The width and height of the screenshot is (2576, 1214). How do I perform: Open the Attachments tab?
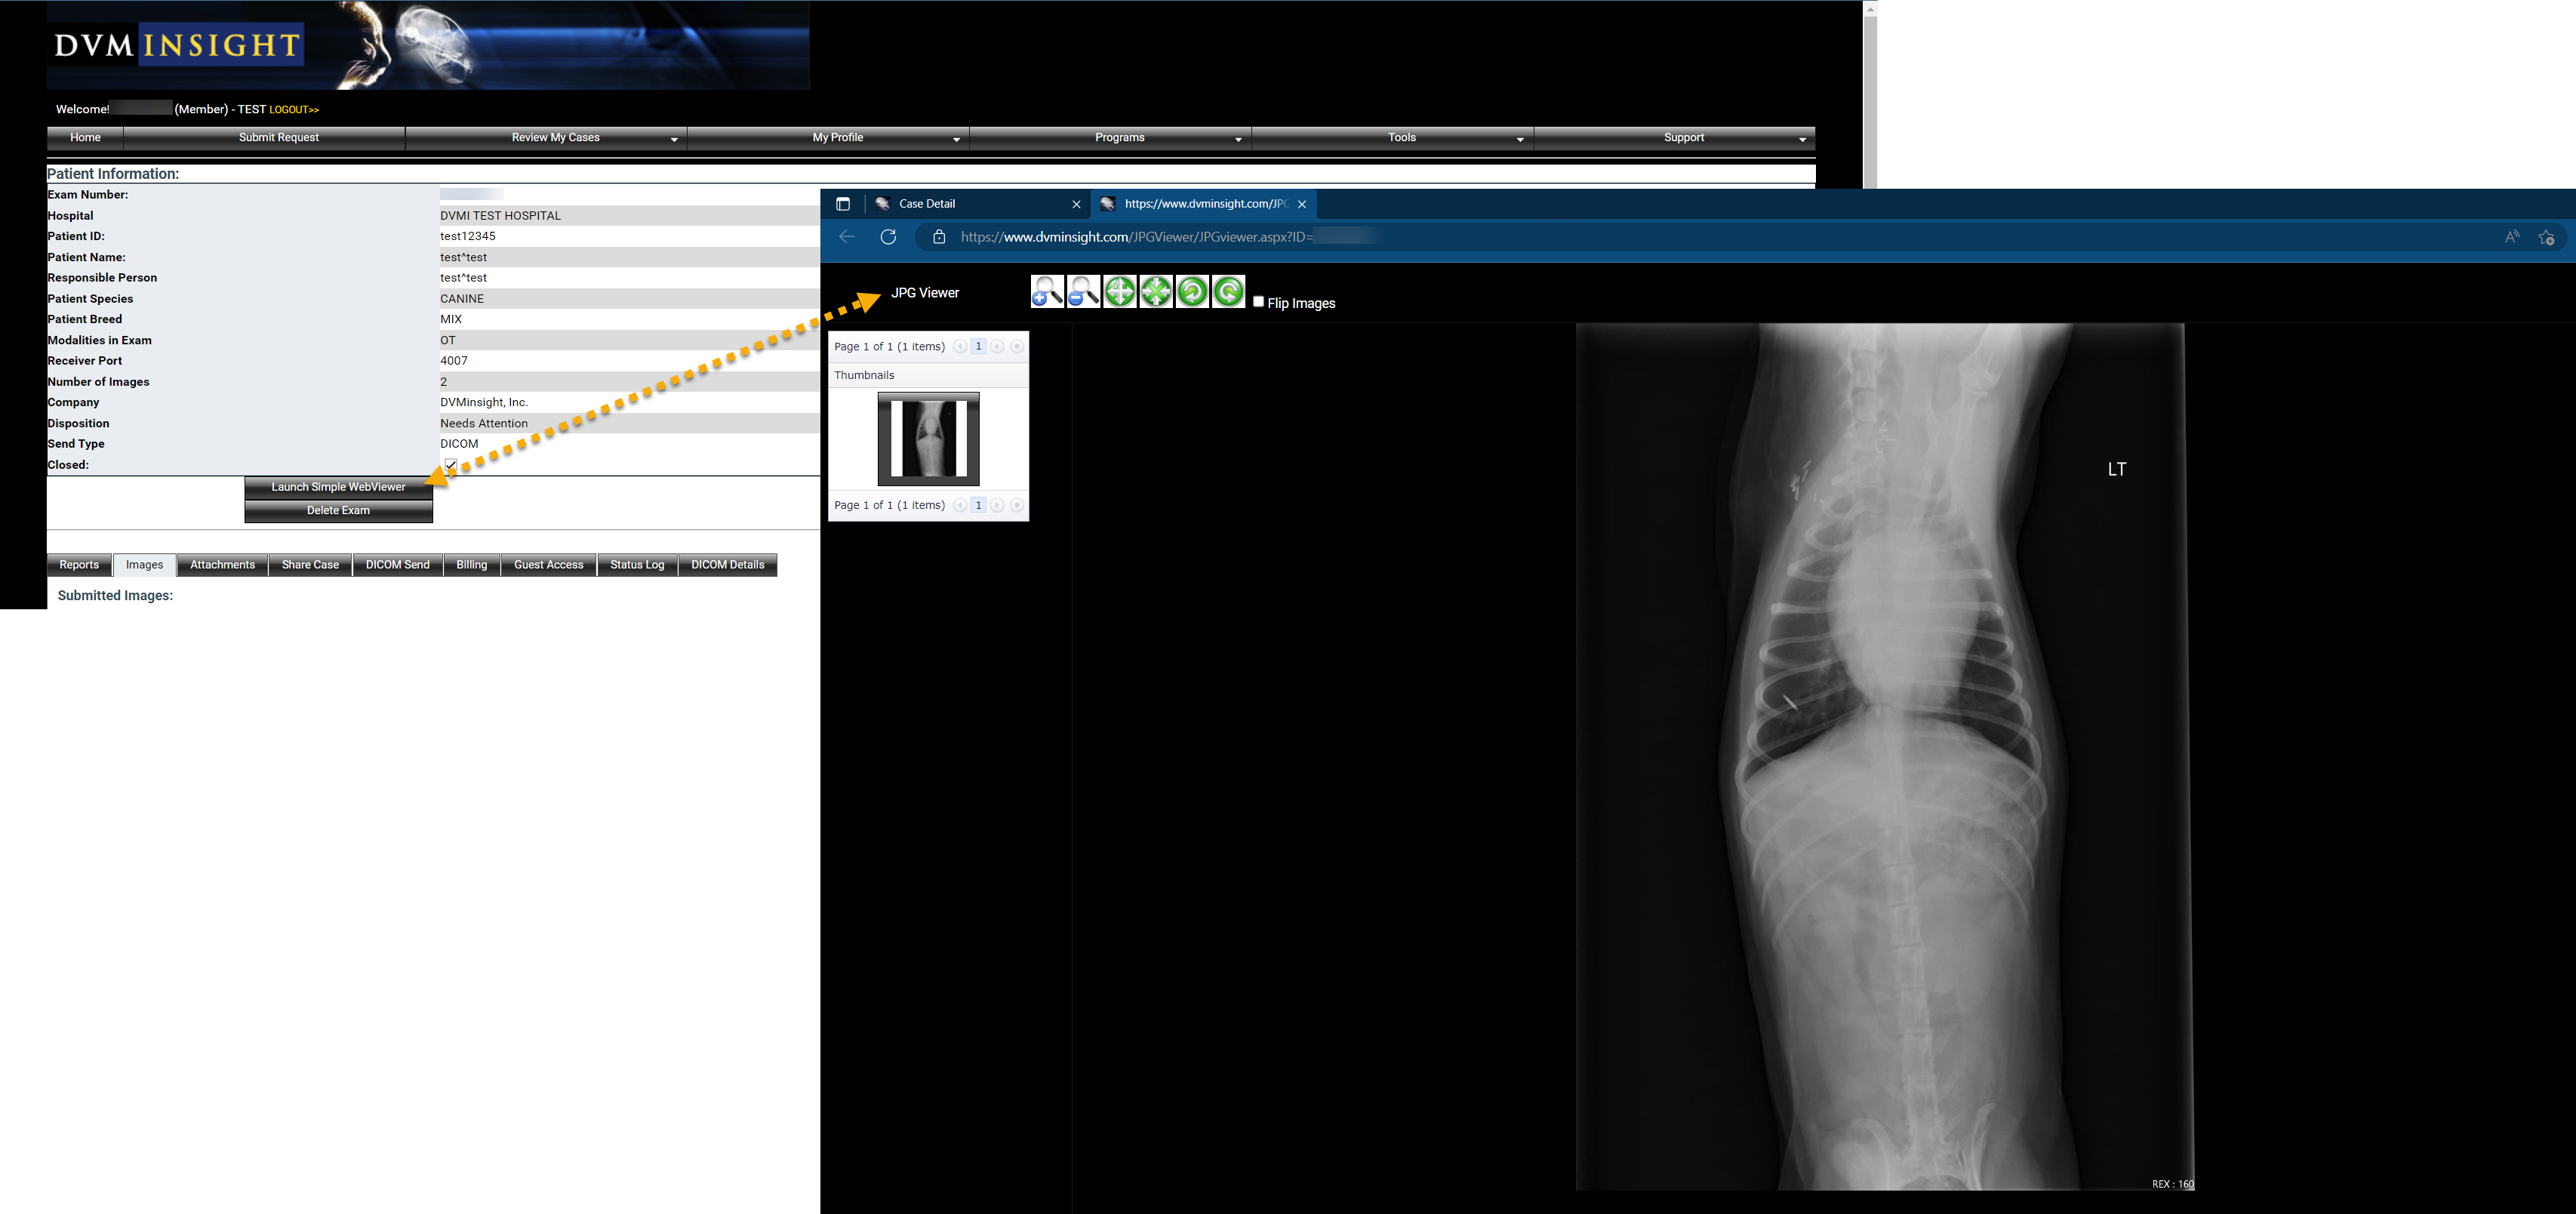pos(222,565)
